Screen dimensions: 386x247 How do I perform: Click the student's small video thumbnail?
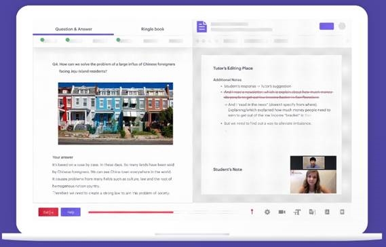tap(313, 163)
